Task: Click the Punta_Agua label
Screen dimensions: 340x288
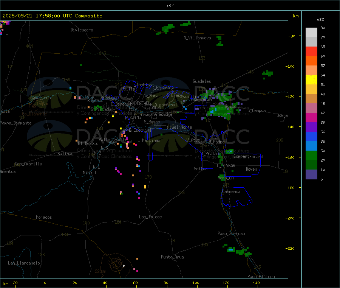Action: pyautogui.click(x=172, y=257)
